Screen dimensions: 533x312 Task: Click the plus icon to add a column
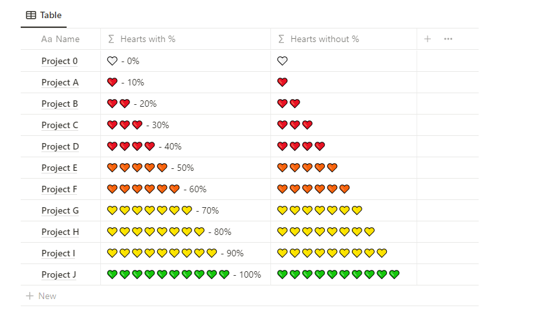pyautogui.click(x=428, y=39)
